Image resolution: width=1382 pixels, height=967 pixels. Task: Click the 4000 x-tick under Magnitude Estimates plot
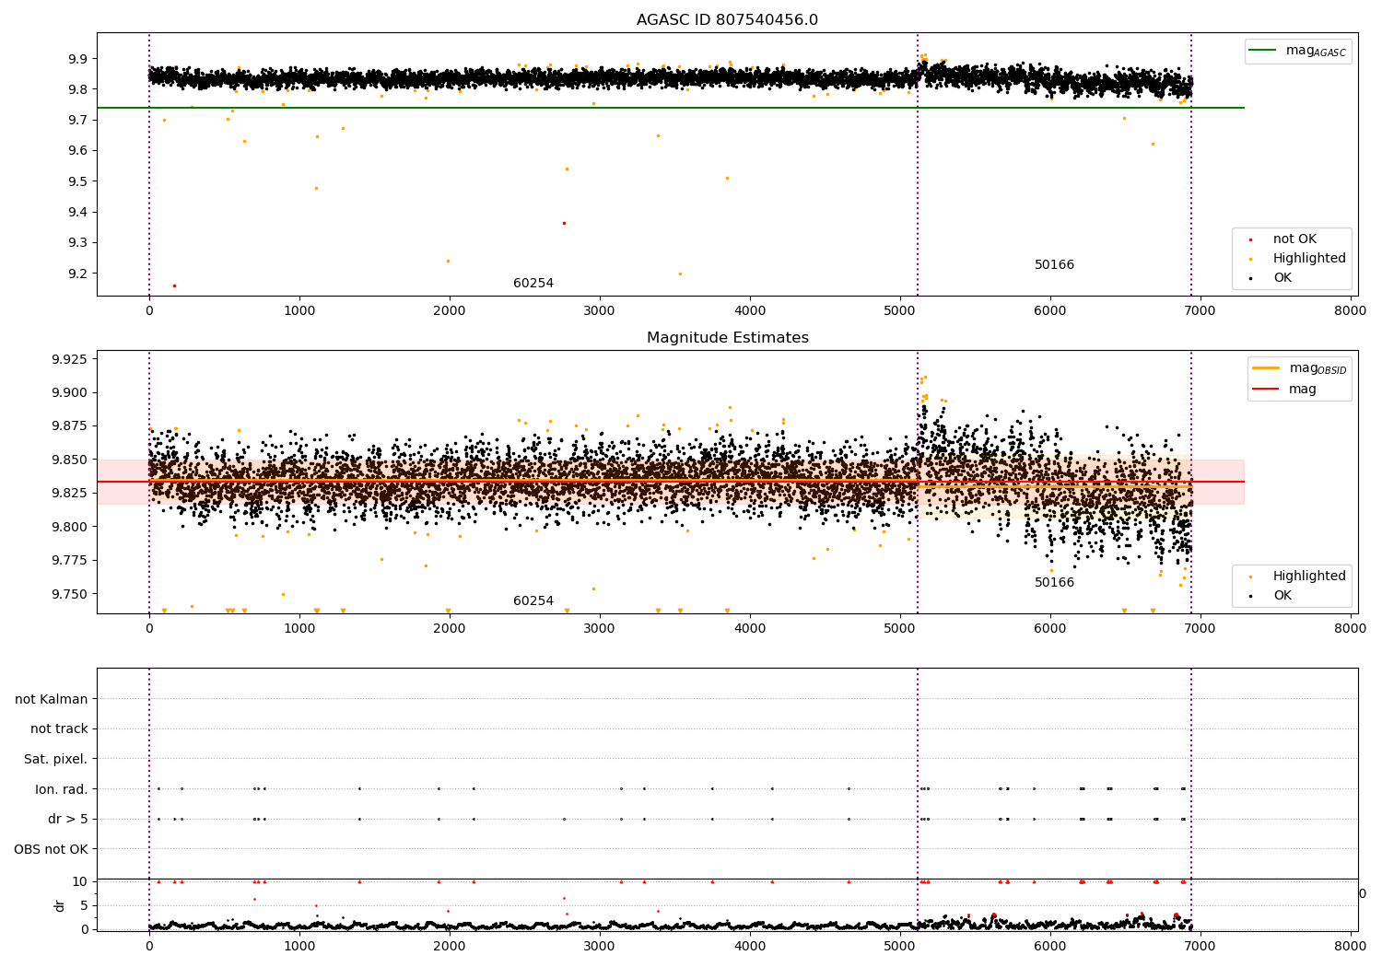750,628
